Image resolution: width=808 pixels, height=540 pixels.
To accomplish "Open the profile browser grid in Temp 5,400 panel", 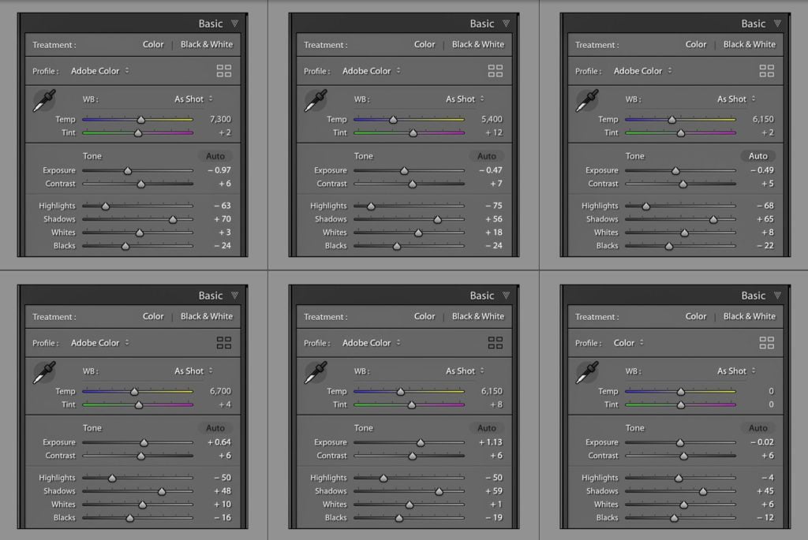I will (x=496, y=71).
